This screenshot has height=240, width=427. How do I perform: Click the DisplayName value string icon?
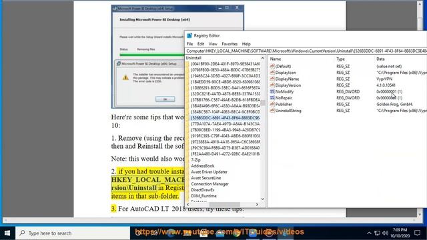coord(272,79)
